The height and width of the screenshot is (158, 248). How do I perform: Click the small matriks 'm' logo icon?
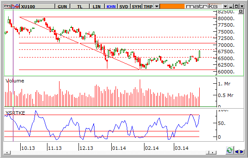pyautogui.click(x=8, y=6)
